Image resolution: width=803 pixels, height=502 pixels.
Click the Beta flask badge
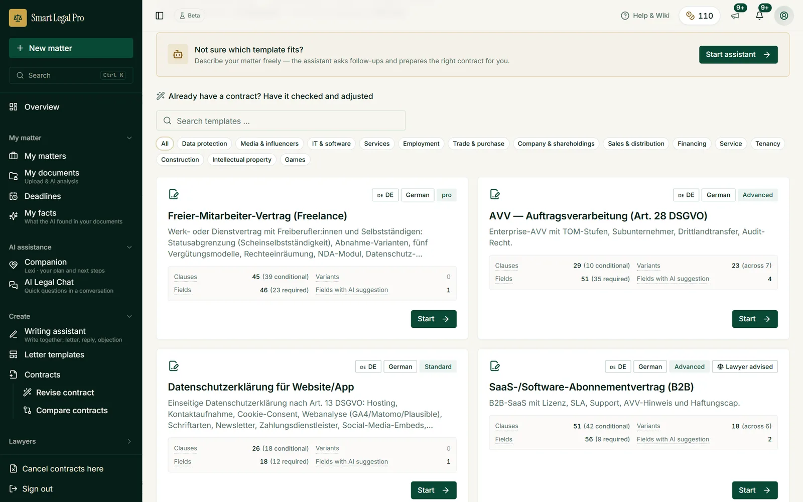tap(190, 16)
